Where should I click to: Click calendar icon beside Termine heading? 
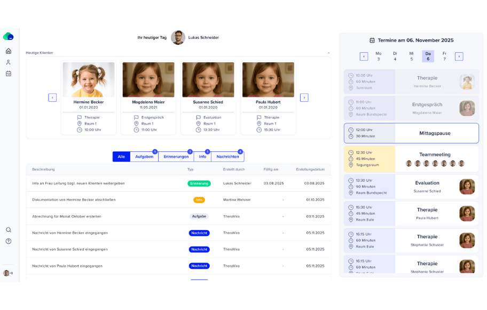point(372,40)
